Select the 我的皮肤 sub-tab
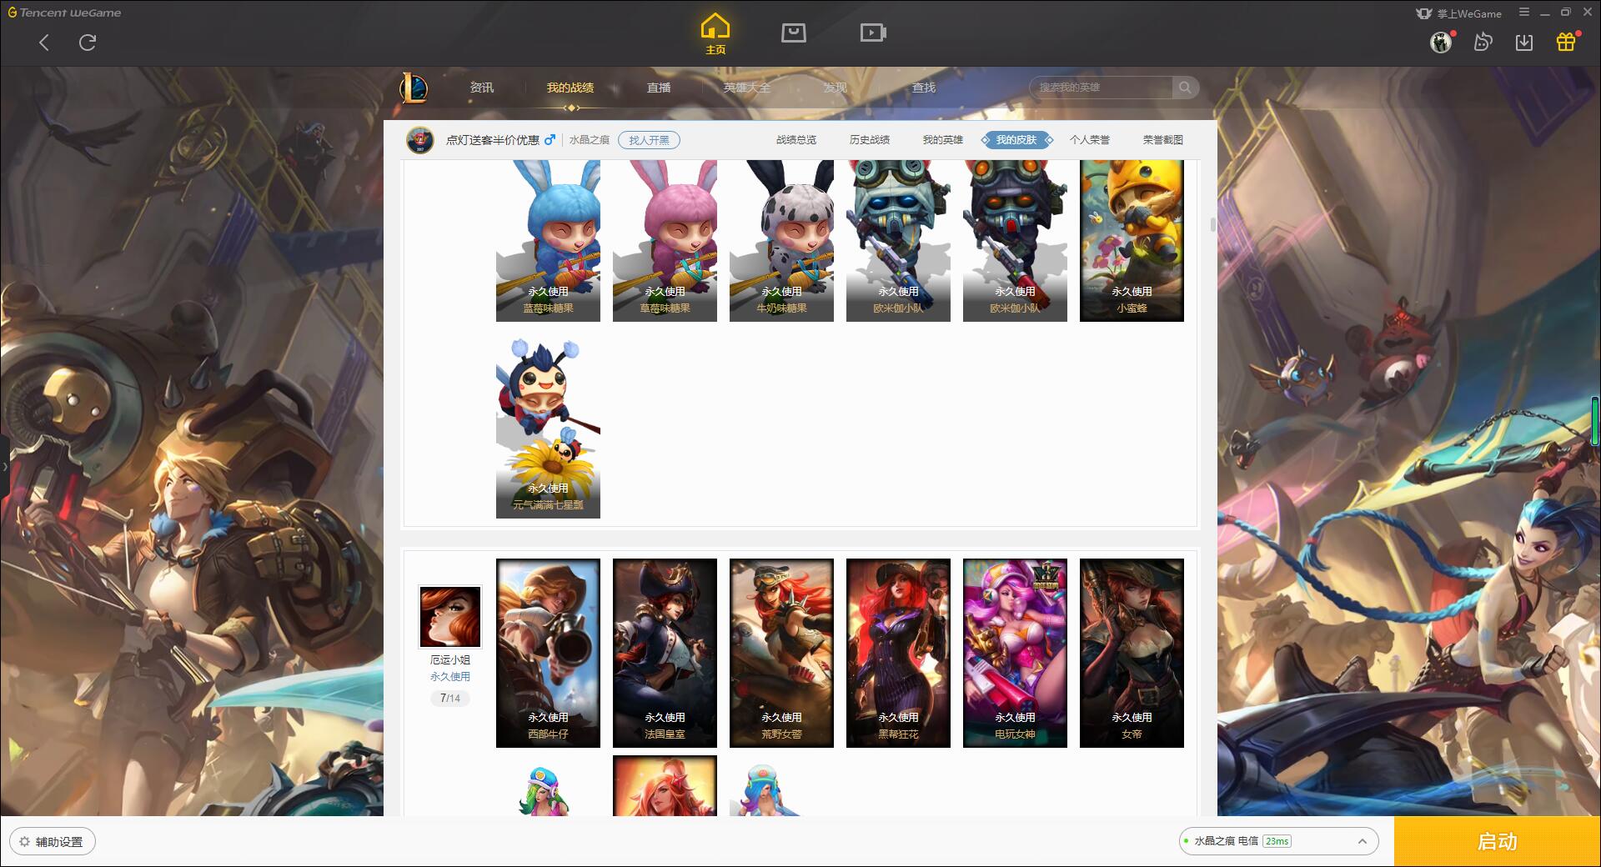 [x=1016, y=140]
